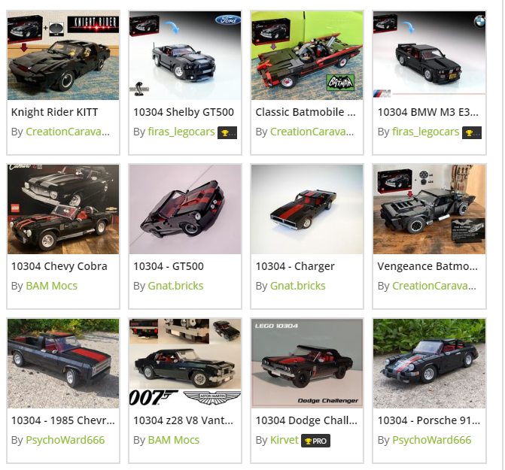Open the Dodge Challenger thumbnail image
505x470 pixels.
tap(307, 363)
